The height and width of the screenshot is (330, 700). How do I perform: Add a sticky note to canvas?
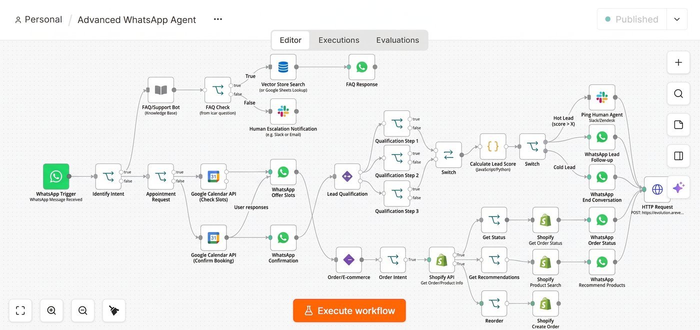coord(678,124)
